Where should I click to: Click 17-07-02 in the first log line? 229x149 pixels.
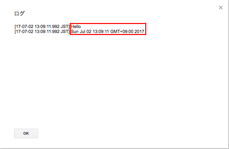(25, 27)
